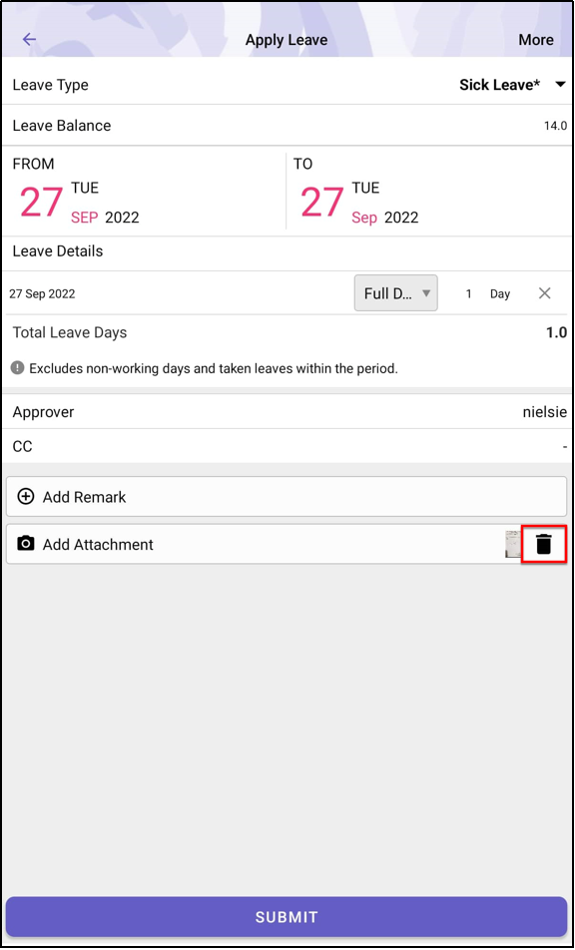Tap the plus circle Add Remark icon
Screen dimensions: 575x950
tap(25, 497)
